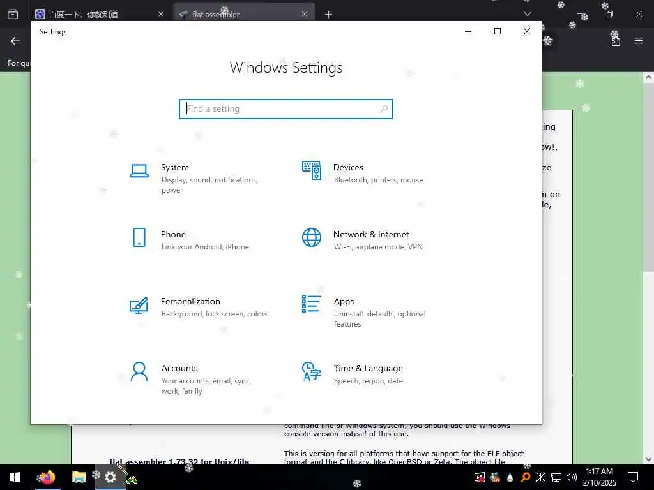Focus the Find a setting search box
Viewport: 654px width, 490px height.
(x=286, y=108)
